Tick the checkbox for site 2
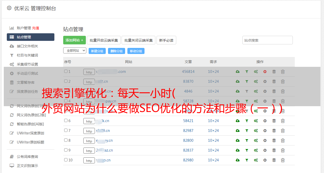Screen dimensions: 324x173 tap(66, 81)
